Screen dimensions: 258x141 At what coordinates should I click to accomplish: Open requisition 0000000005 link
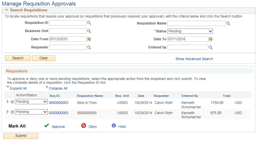coord(59,113)
